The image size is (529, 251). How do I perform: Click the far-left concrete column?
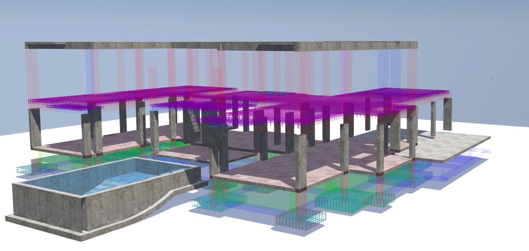[x=34, y=128]
